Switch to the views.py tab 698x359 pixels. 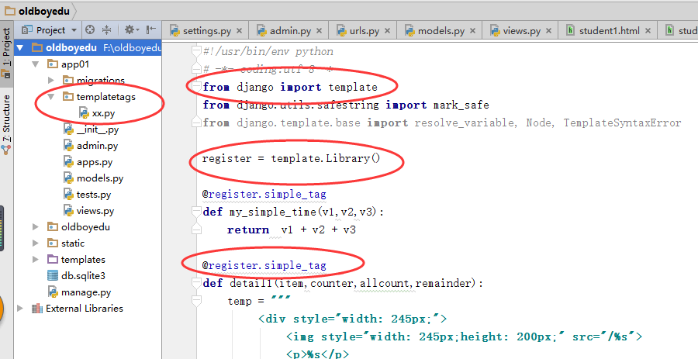tap(521, 31)
